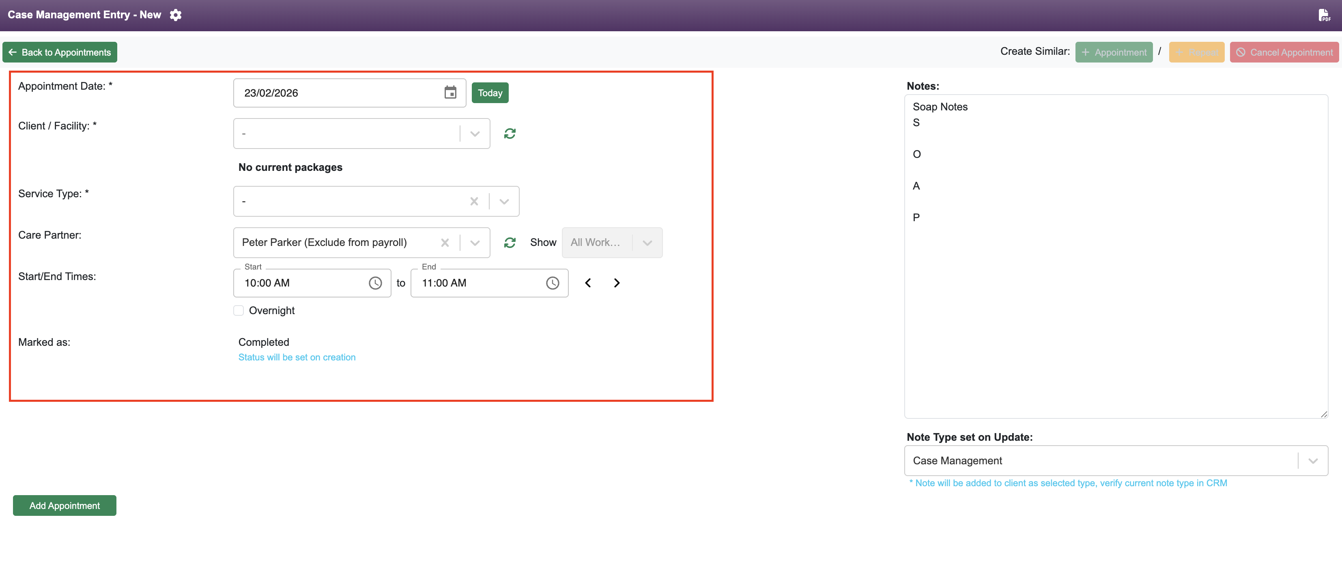
Task: Clear the Peter Parker care partner selection
Action: [445, 242]
